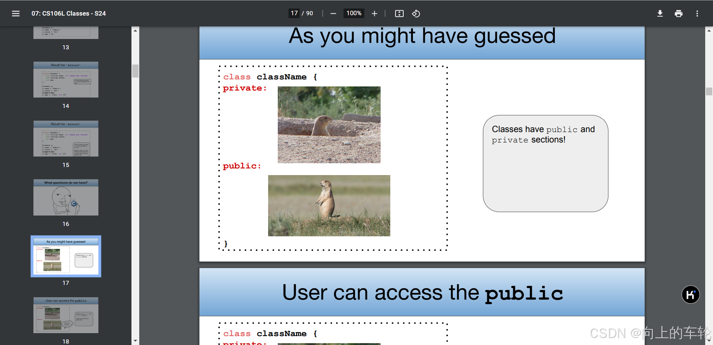The width and height of the screenshot is (713, 345).
Task: Click the fit to page icon
Action: click(399, 13)
